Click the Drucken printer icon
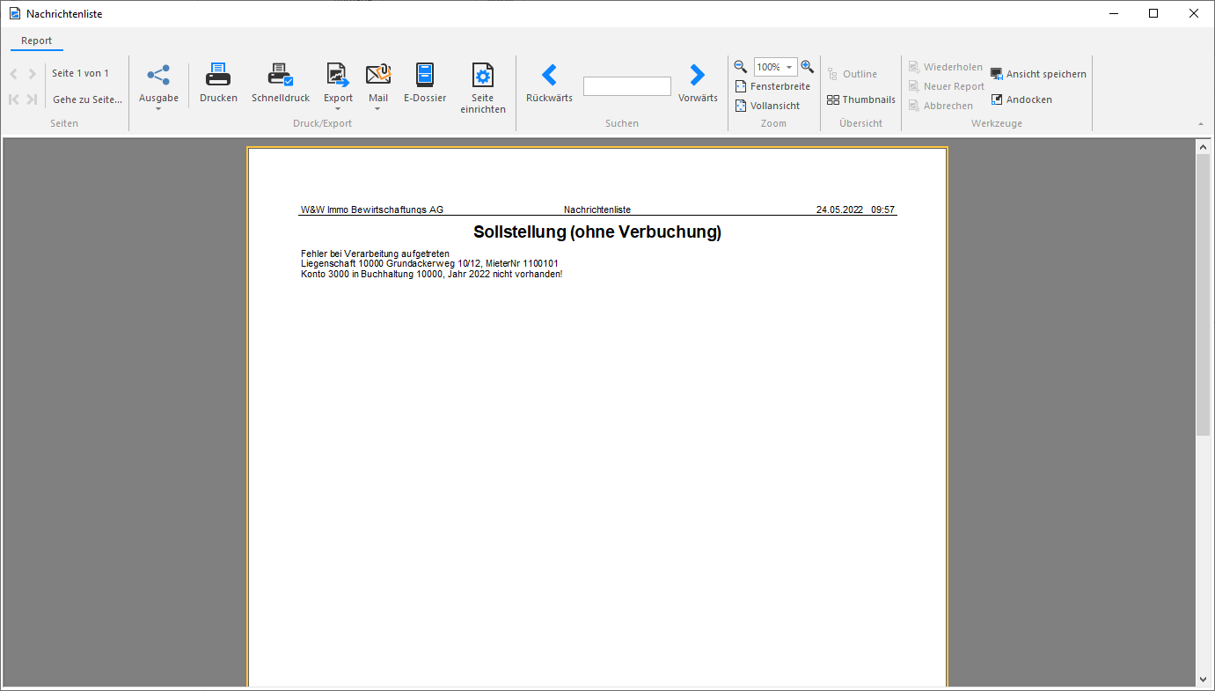This screenshot has height=691, width=1215. (218, 75)
